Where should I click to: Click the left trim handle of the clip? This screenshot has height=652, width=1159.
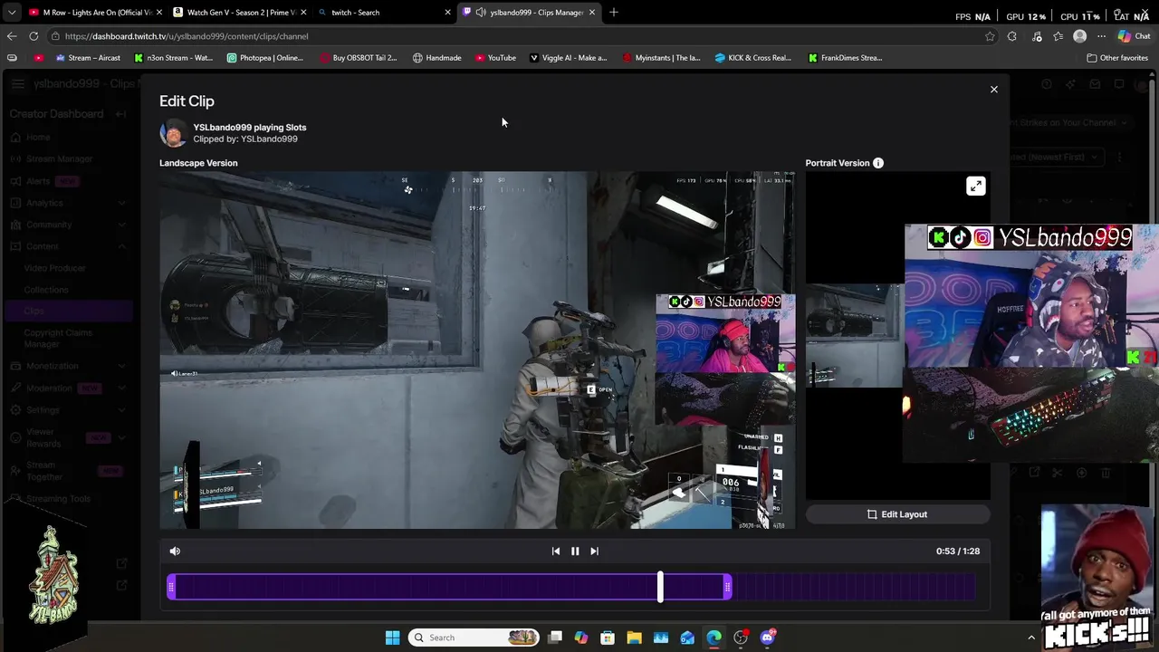pyautogui.click(x=171, y=588)
